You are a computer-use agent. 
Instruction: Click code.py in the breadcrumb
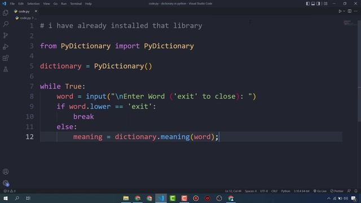coord(25,18)
